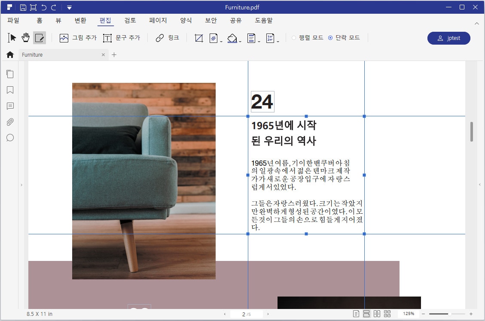Open the 공유 tab
The height and width of the screenshot is (321, 485).
(236, 21)
